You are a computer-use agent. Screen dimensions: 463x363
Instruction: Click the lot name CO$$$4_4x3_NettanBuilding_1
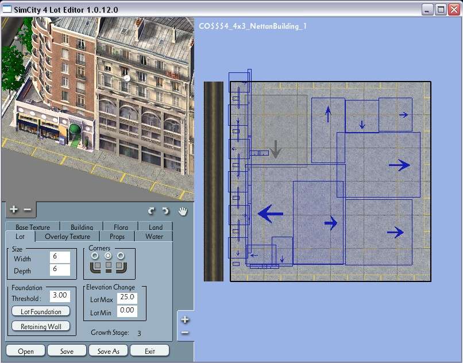(x=253, y=26)
